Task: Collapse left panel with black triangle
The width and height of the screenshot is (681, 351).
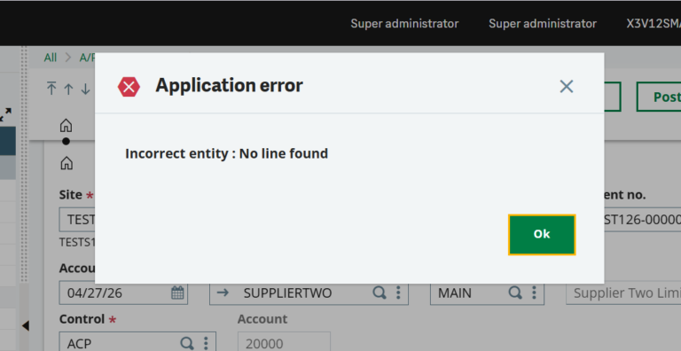Action: tap(25, 325)
